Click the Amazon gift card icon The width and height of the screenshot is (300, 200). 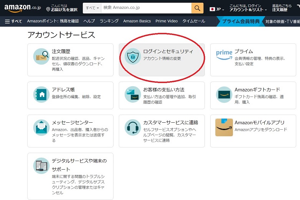tap(224, 95)
